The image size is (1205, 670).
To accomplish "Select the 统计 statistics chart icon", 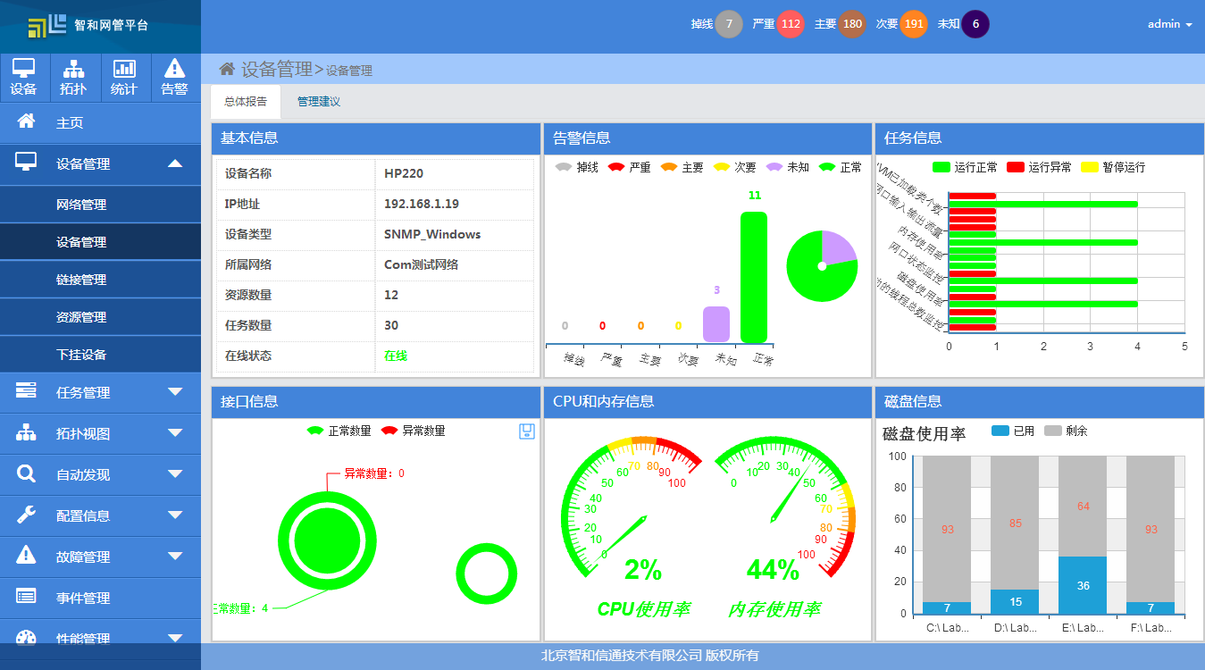I will point(124,77).
